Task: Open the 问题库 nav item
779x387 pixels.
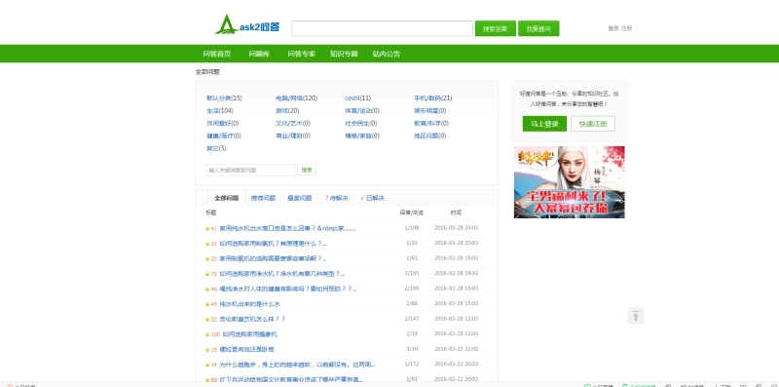Action: (259, 54)
